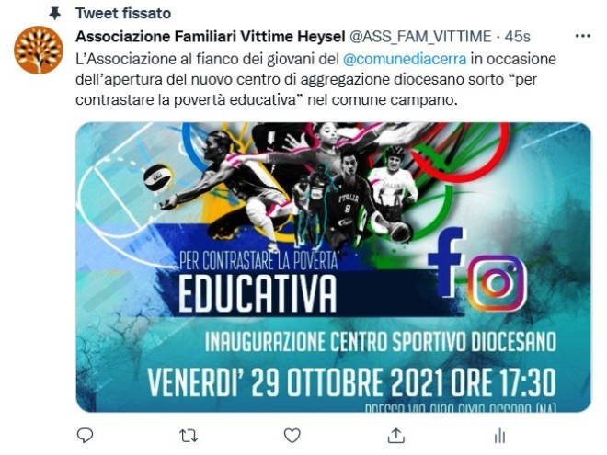Like the tweet with the heart icon
The height and width of the screenshot is (455, 607).
(292, 436)
